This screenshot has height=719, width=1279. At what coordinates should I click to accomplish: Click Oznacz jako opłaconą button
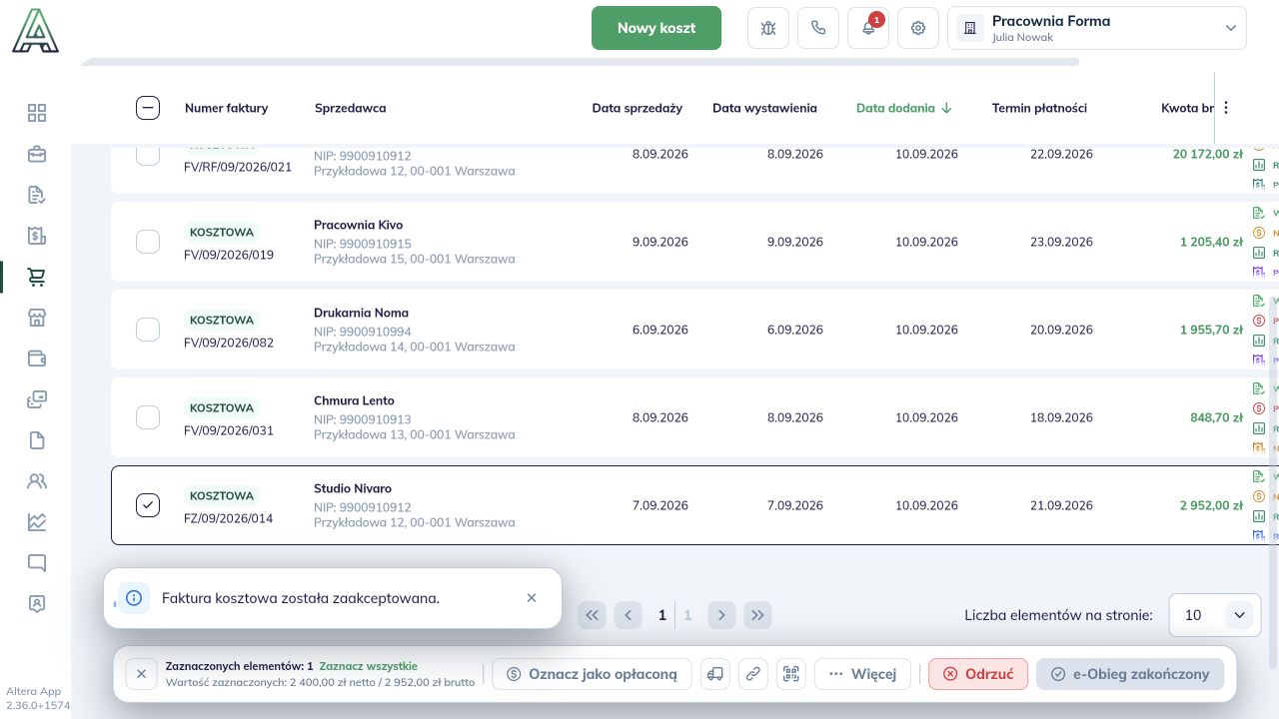point(593,674)
